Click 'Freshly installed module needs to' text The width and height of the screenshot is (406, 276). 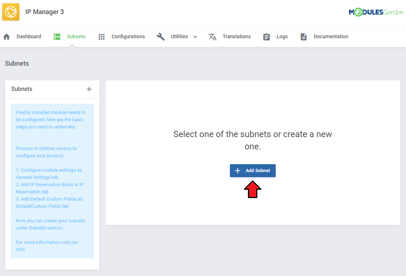pyautogui.click(x=51, y=112)
